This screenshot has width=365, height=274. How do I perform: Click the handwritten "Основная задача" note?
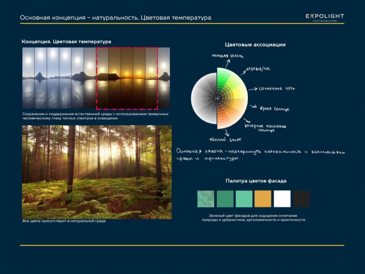point(260,155)
